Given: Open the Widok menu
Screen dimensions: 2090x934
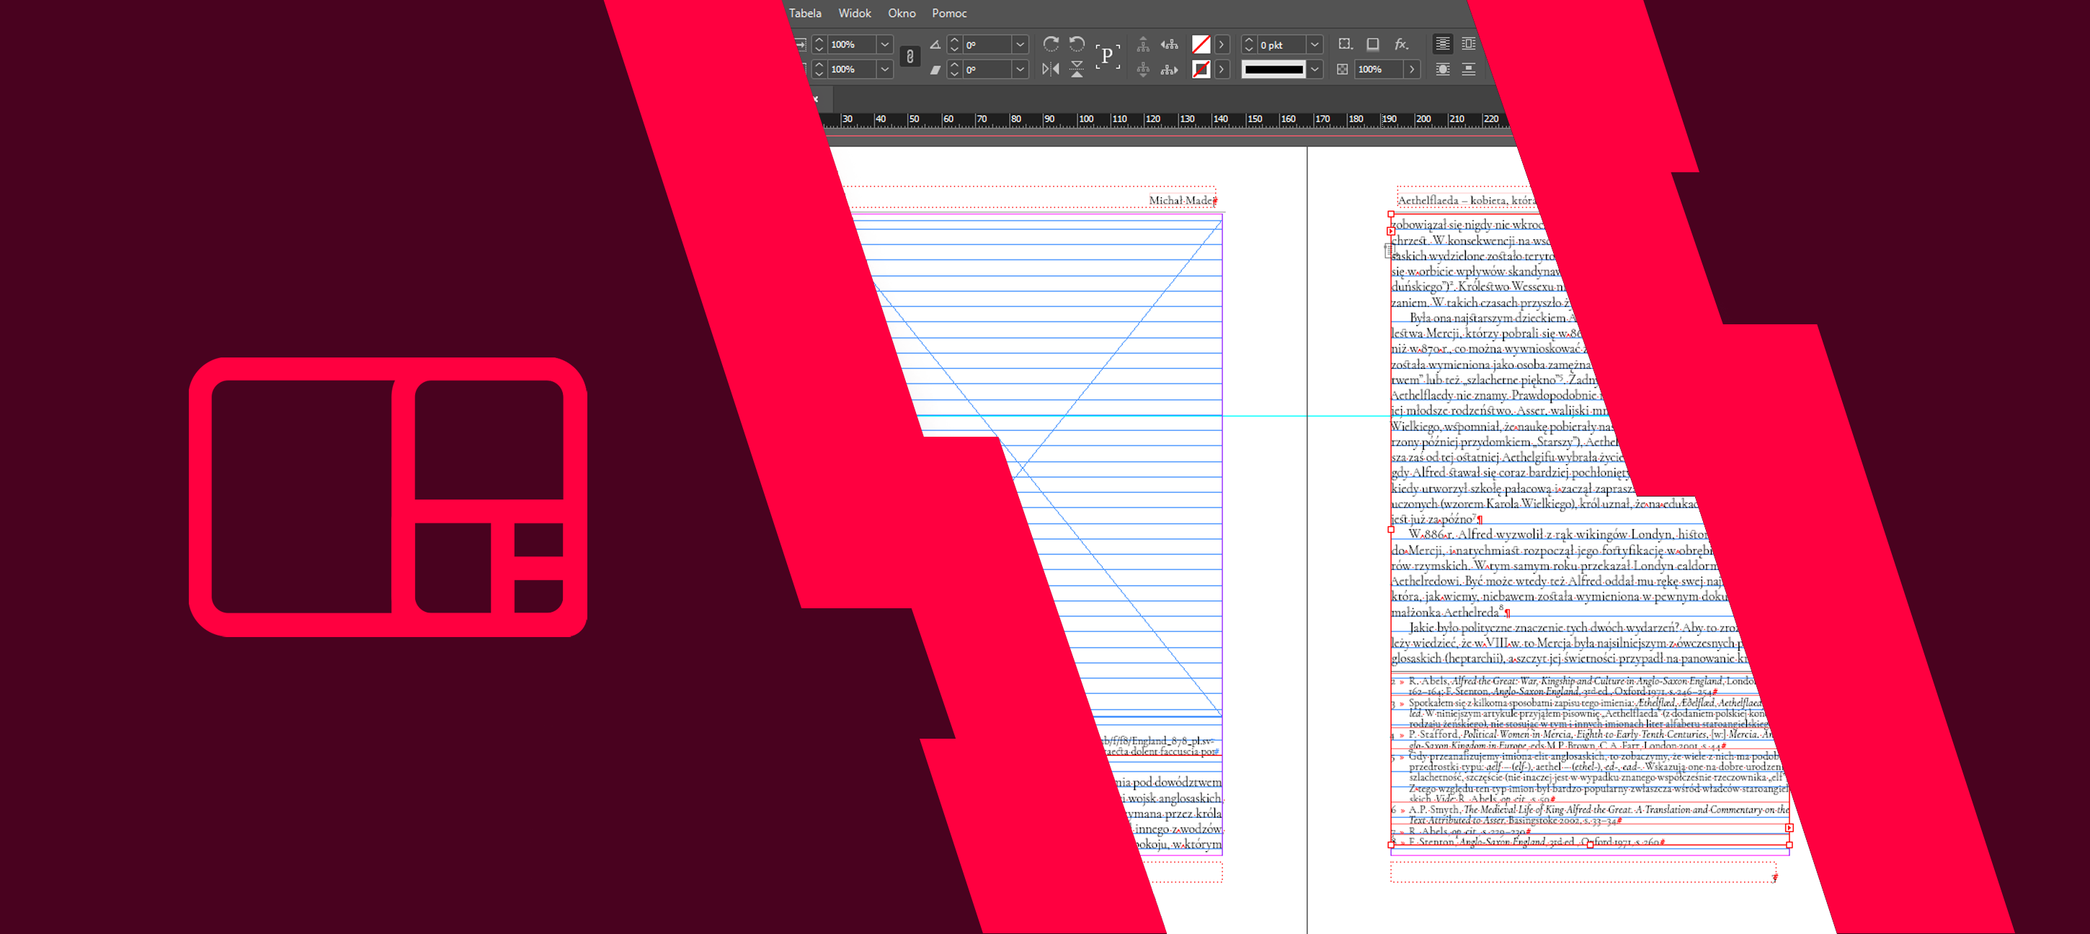Looking at the screenshot, I should coord(854,13).
